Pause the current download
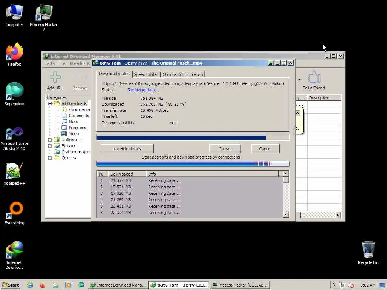This screenshot has width=387, height=290. 225,149
